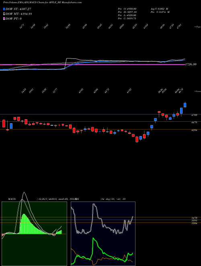This screenshot has width=201, height=266.
Task: Click the 4793 price level label
Action: tap(194, 115)
